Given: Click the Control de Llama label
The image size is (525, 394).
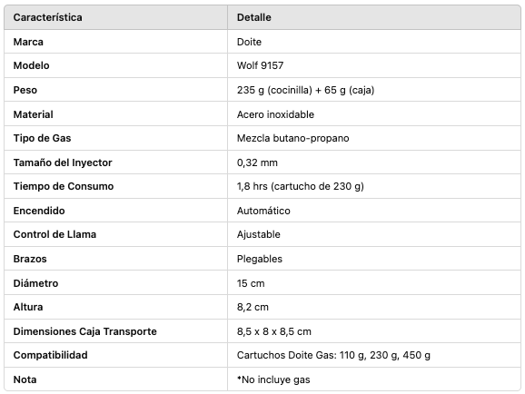Looking at the screenshot, I should tap(54, 234).
